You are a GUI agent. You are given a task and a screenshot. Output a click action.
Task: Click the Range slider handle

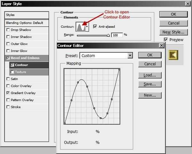pos(108,35)
